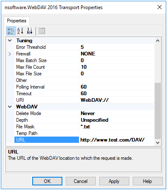Click the Delete Mode value Never
167x190 pixels.
pos(117,113)
